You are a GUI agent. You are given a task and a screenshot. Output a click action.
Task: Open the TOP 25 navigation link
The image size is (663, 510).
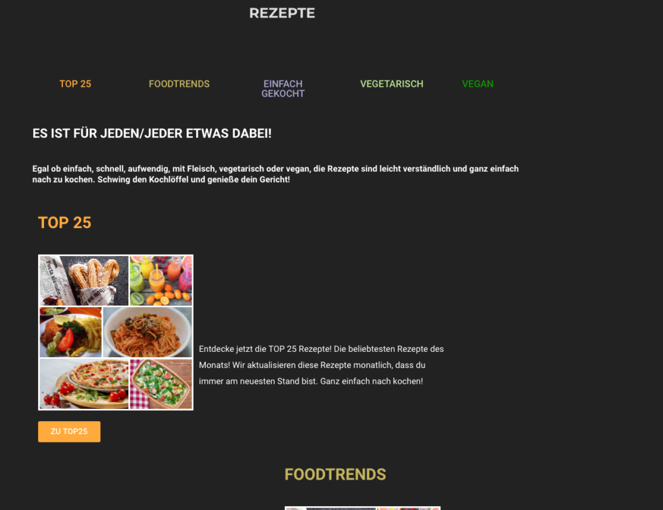pyautogui.click(x=75, y=84)
